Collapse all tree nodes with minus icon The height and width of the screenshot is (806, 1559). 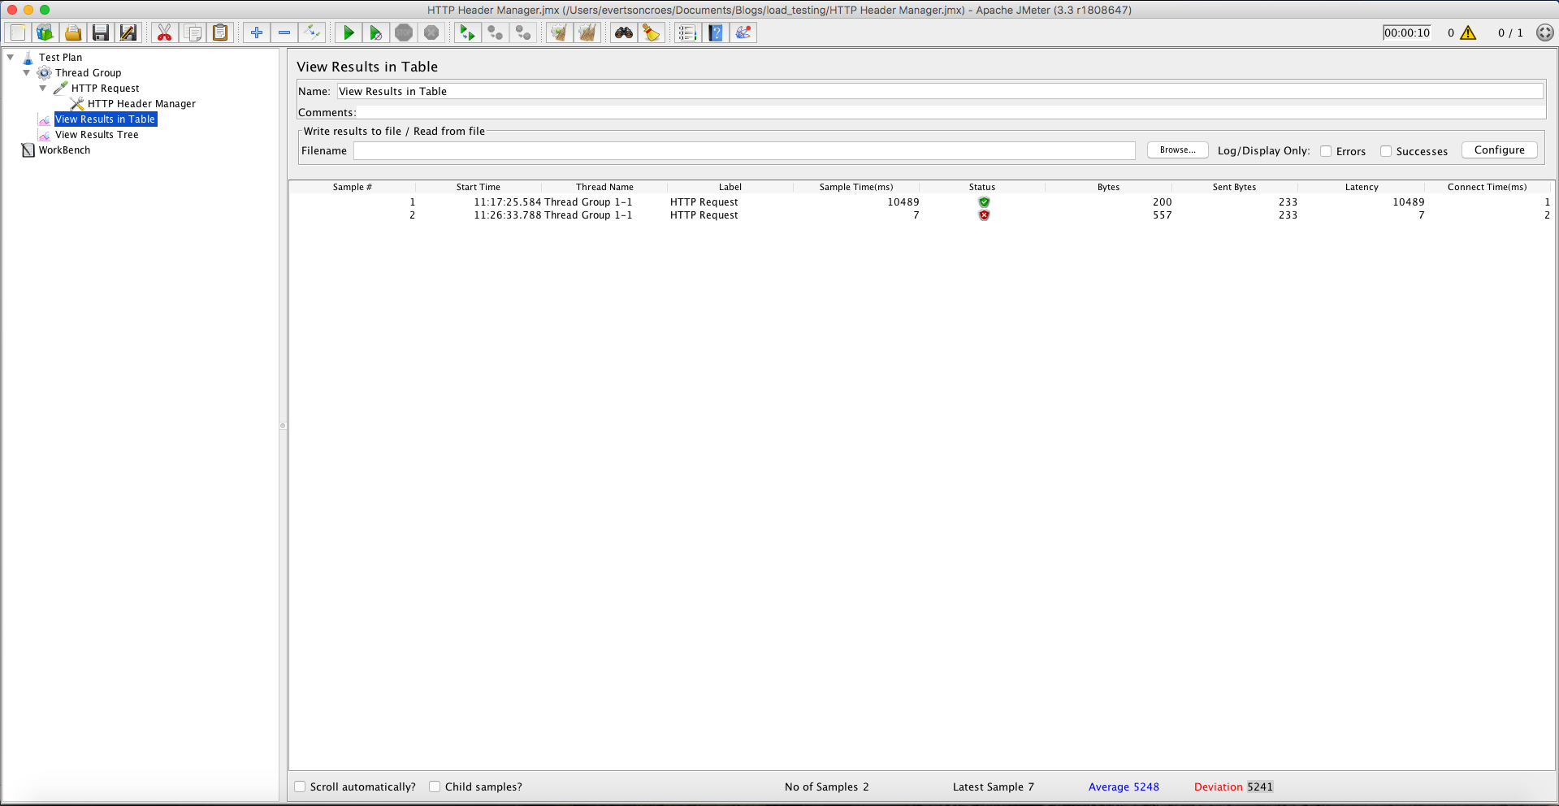coord(284,32)
